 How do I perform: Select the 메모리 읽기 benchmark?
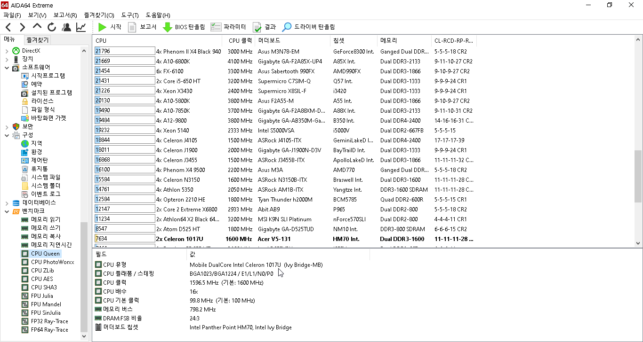pyautogui.click(x=46, y=219)
